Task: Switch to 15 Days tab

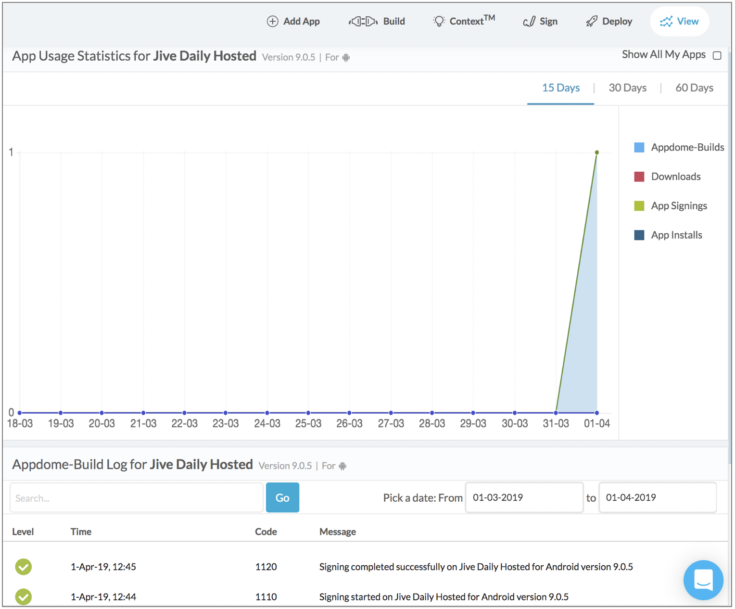Action: (x=561, y=88)
